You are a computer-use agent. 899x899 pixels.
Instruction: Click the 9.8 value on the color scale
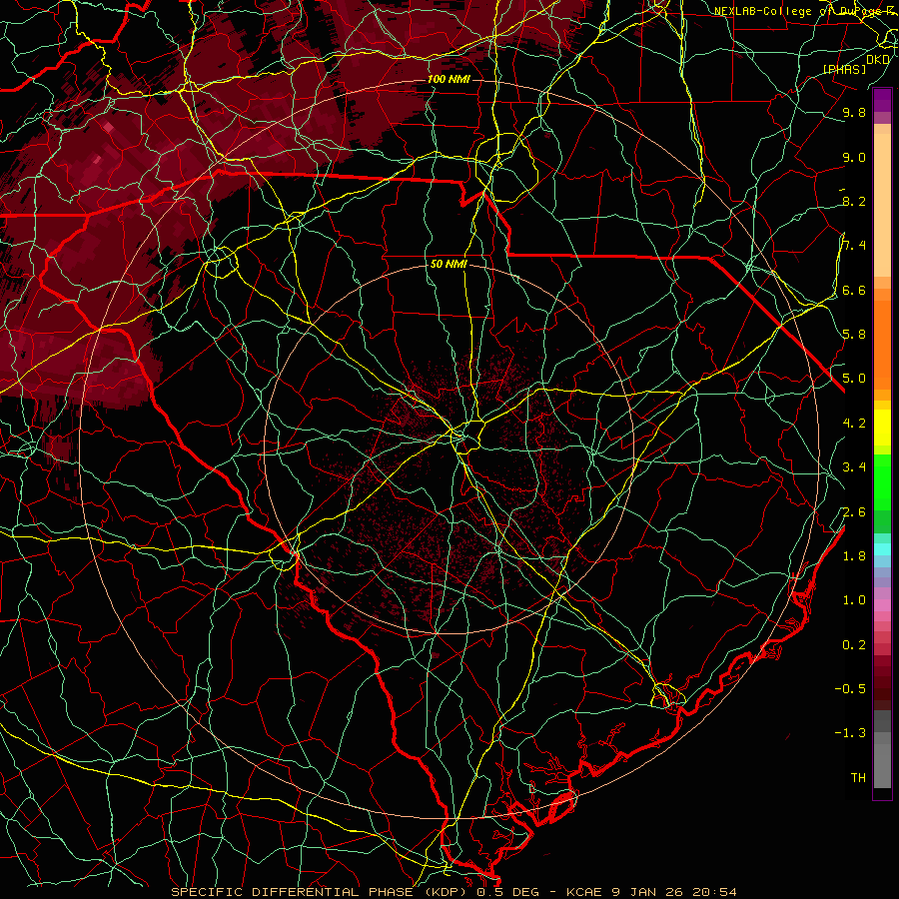tap(854, 112)
